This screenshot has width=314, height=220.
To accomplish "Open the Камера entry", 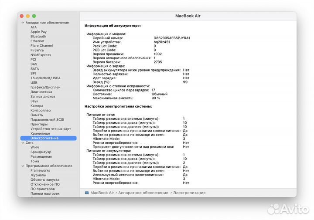I will point(37,106).
